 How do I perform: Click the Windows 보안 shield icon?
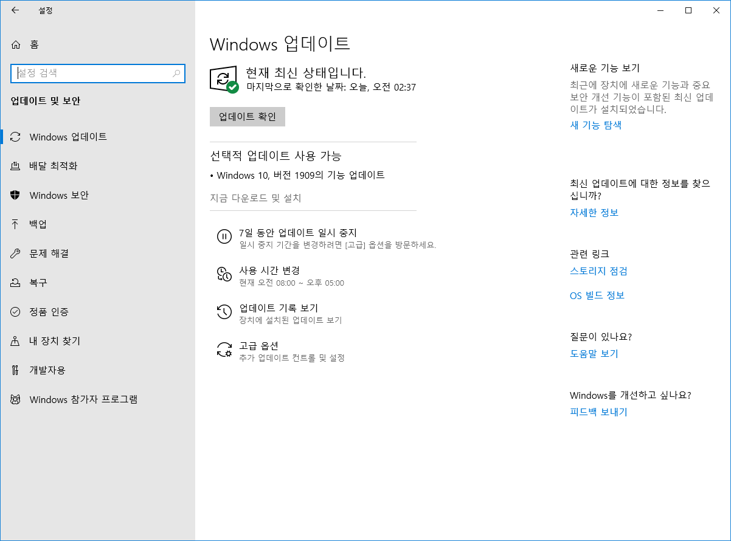coord(16,195)
